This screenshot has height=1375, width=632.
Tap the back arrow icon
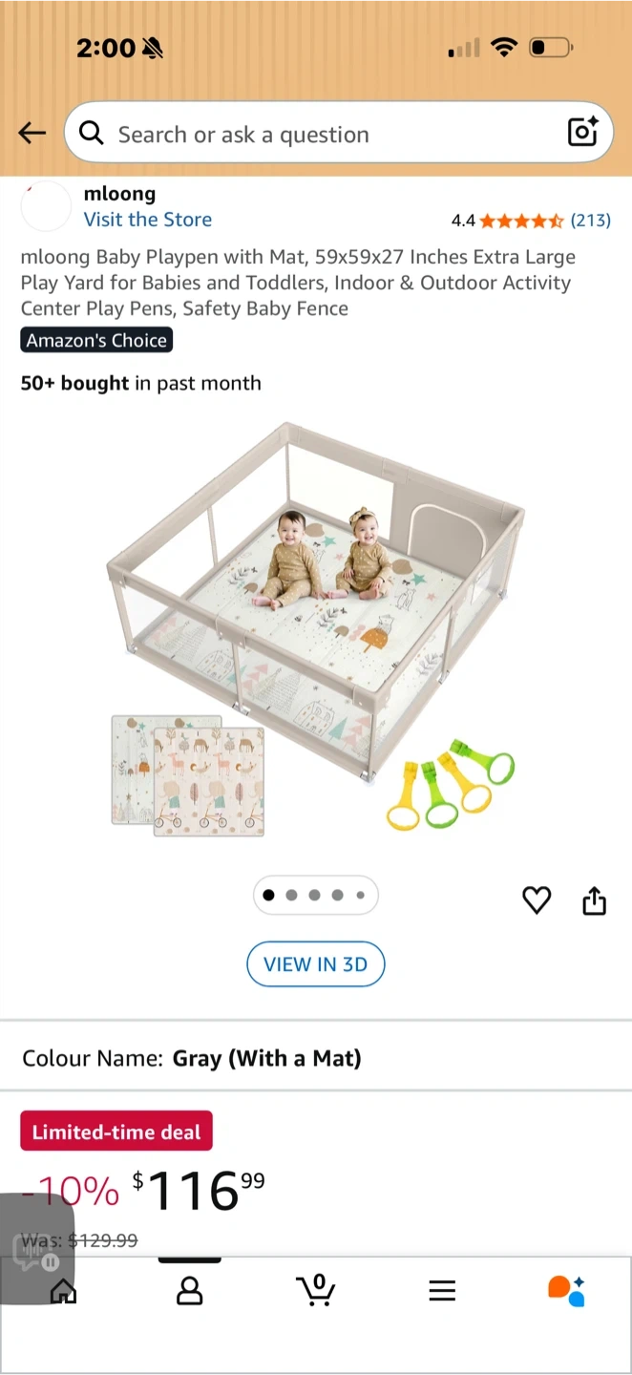click(32, 134)
